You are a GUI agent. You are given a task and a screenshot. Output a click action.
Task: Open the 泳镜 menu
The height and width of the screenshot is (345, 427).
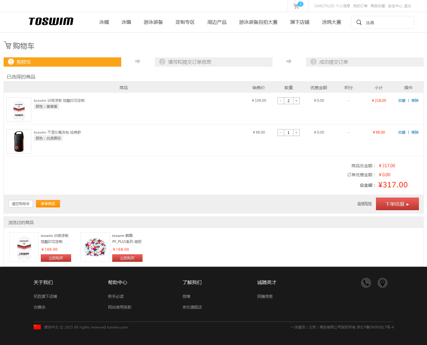[126, 22]
